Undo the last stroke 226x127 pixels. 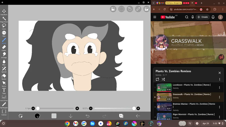[x=87, y=116]
